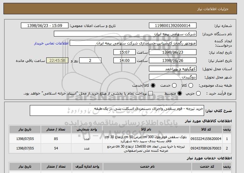The image size is (244, 173).
Task: Click the creation date field 1398/06/23
Action: click(x=173, y=52)
